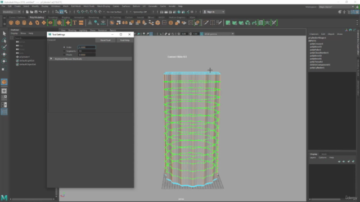
Task: Click the Reset Tool button
Action: click(x=105, y=40)
